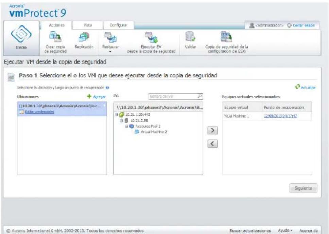Open the Validar icon

pyautogui.click(x=190, y=36)
